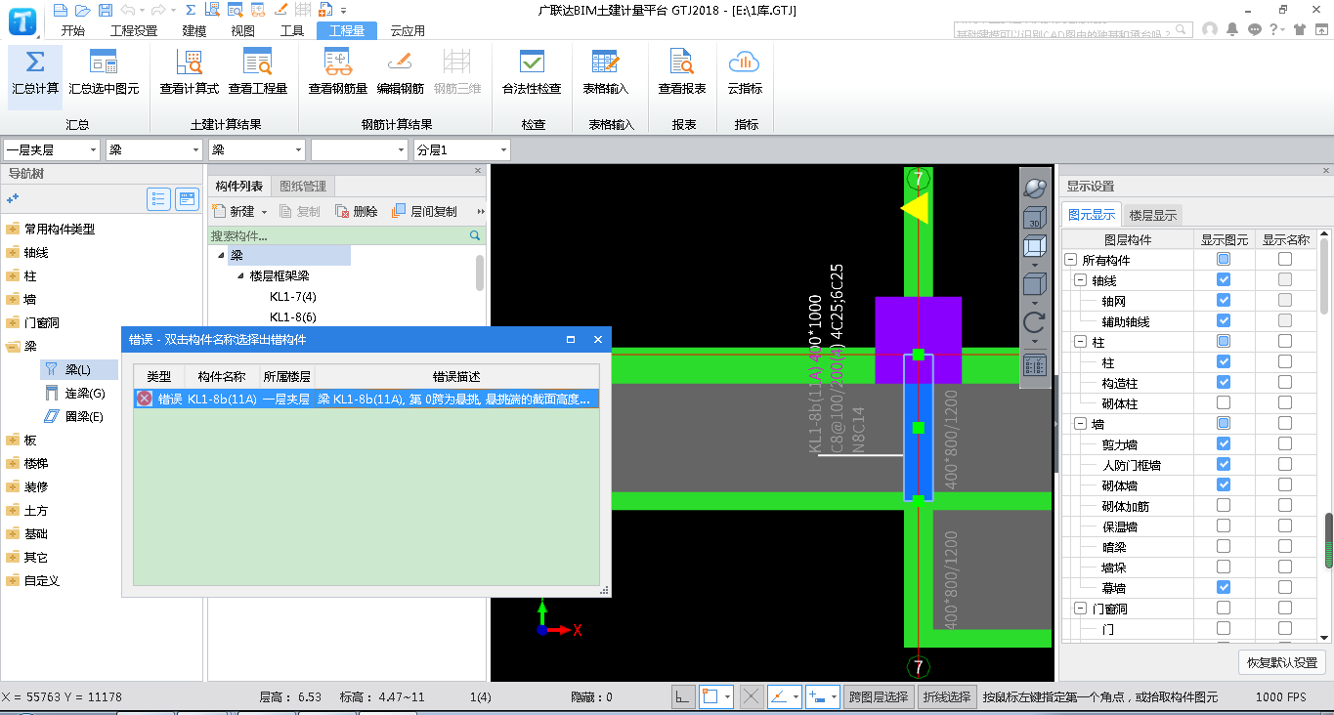The image size is (1334, 715).
Task: Enable 显示图元 checkbox for 保温墙
Action: pos(1224,526)
